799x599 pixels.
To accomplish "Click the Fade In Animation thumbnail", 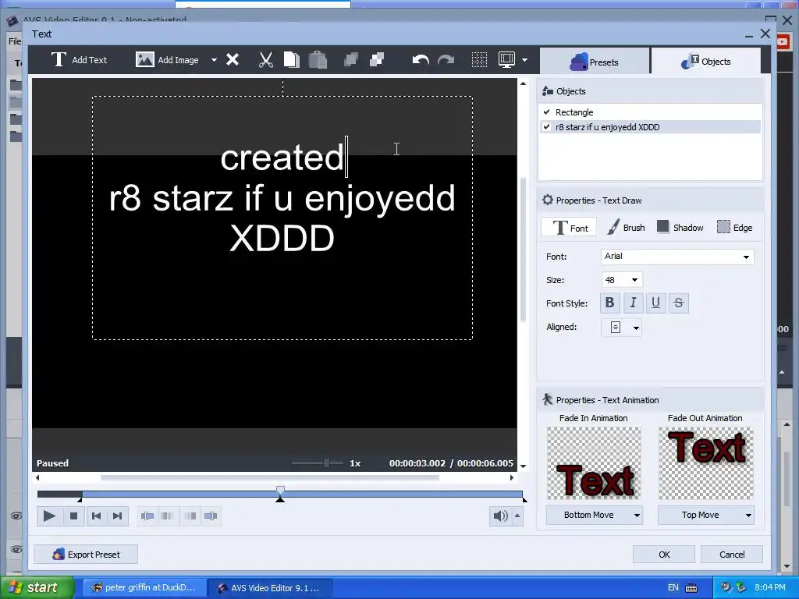I will [x=594, y=463].
